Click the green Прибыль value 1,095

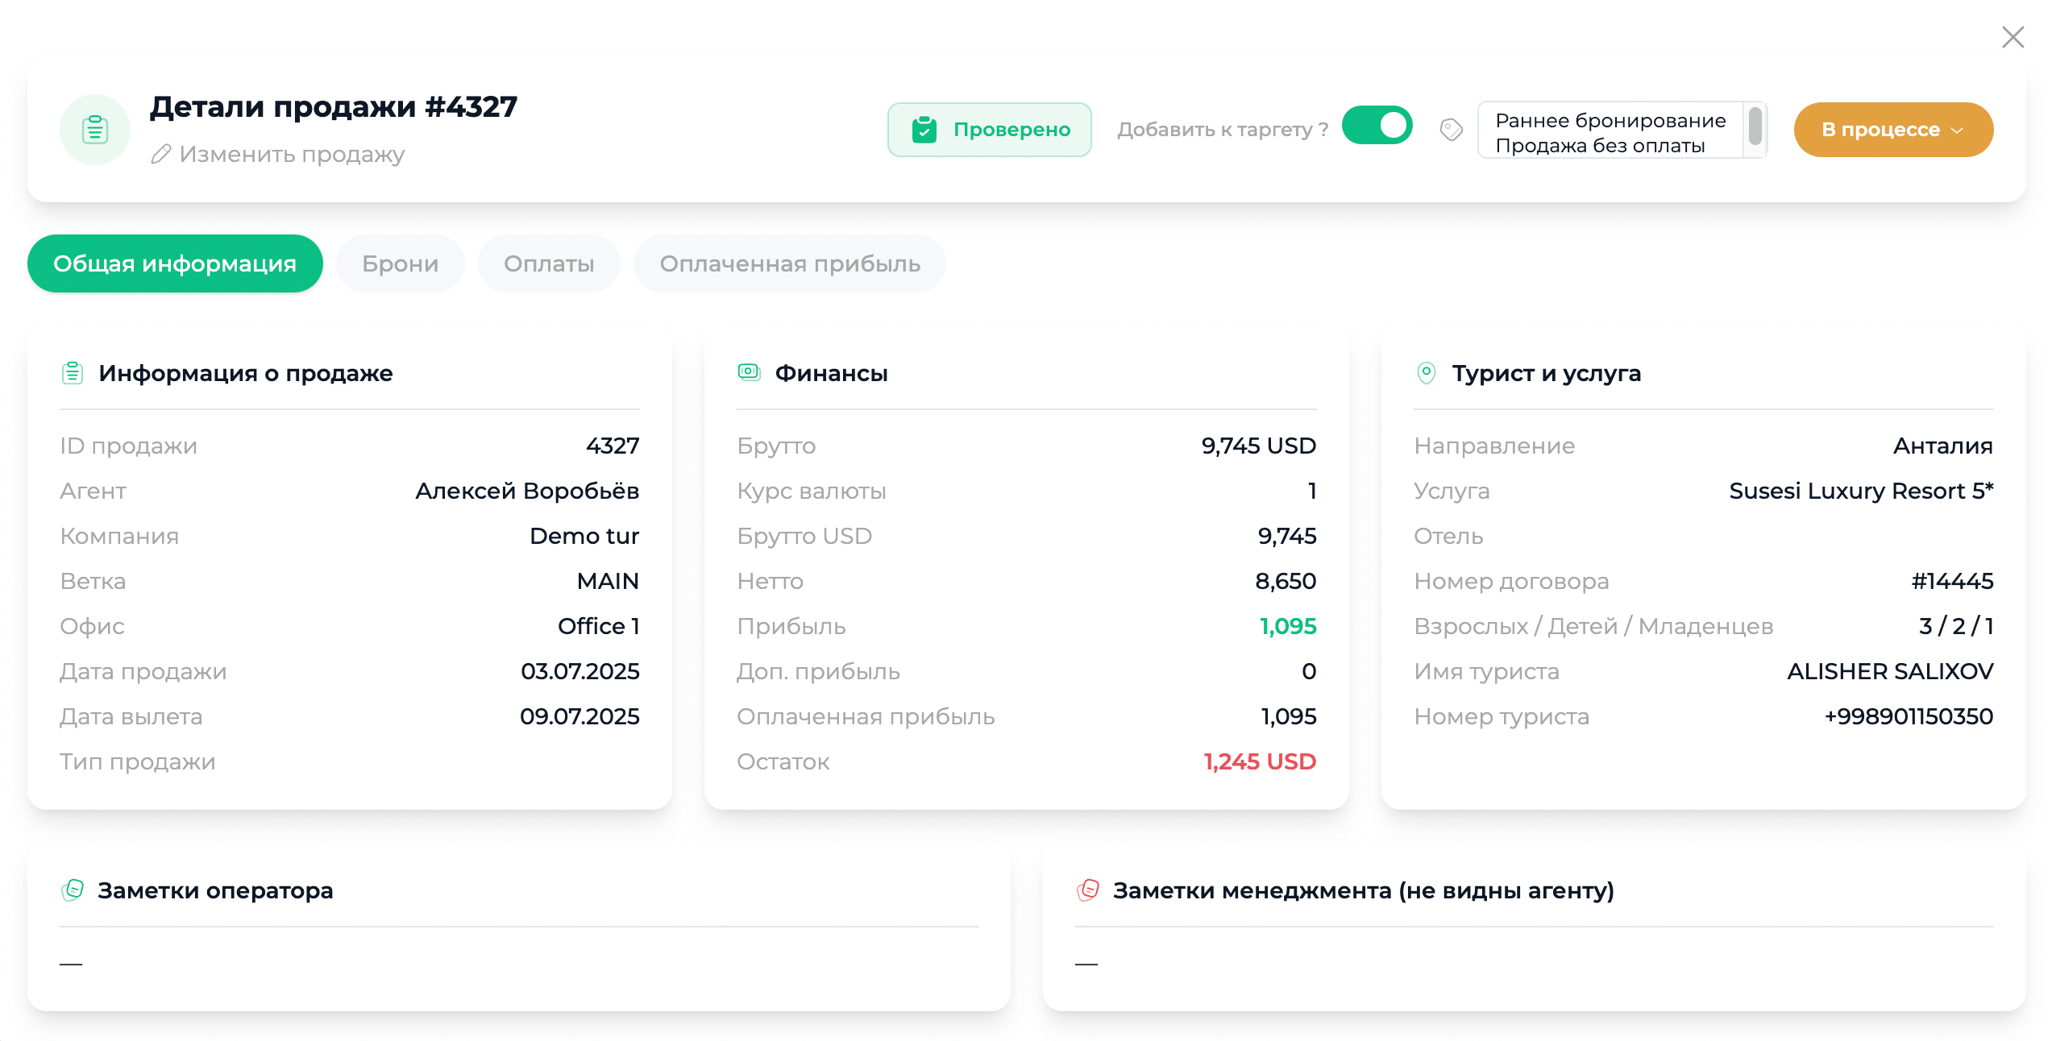pos(1288,626)
